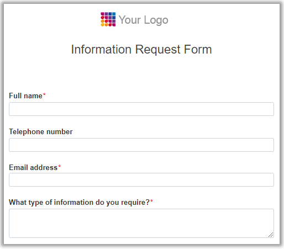This screenshot has height=249, width=284.
Task: Click the yellow bottom-left dot of the logo
Action: tap(102, 25)
